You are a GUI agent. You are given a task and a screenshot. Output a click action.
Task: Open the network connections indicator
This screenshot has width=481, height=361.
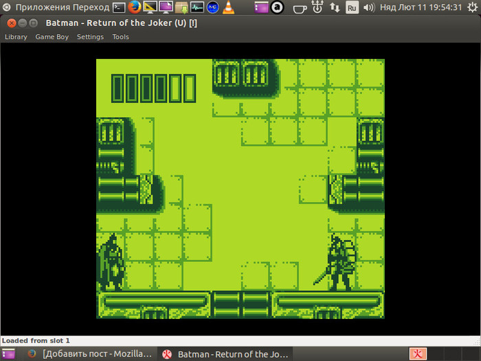(x=335, y=8)
